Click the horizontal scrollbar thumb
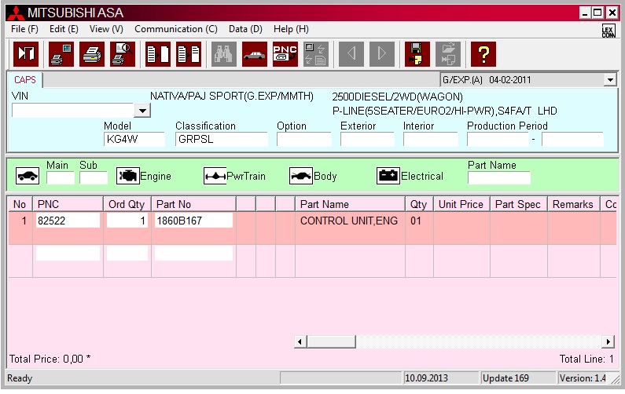 [331, 341]
